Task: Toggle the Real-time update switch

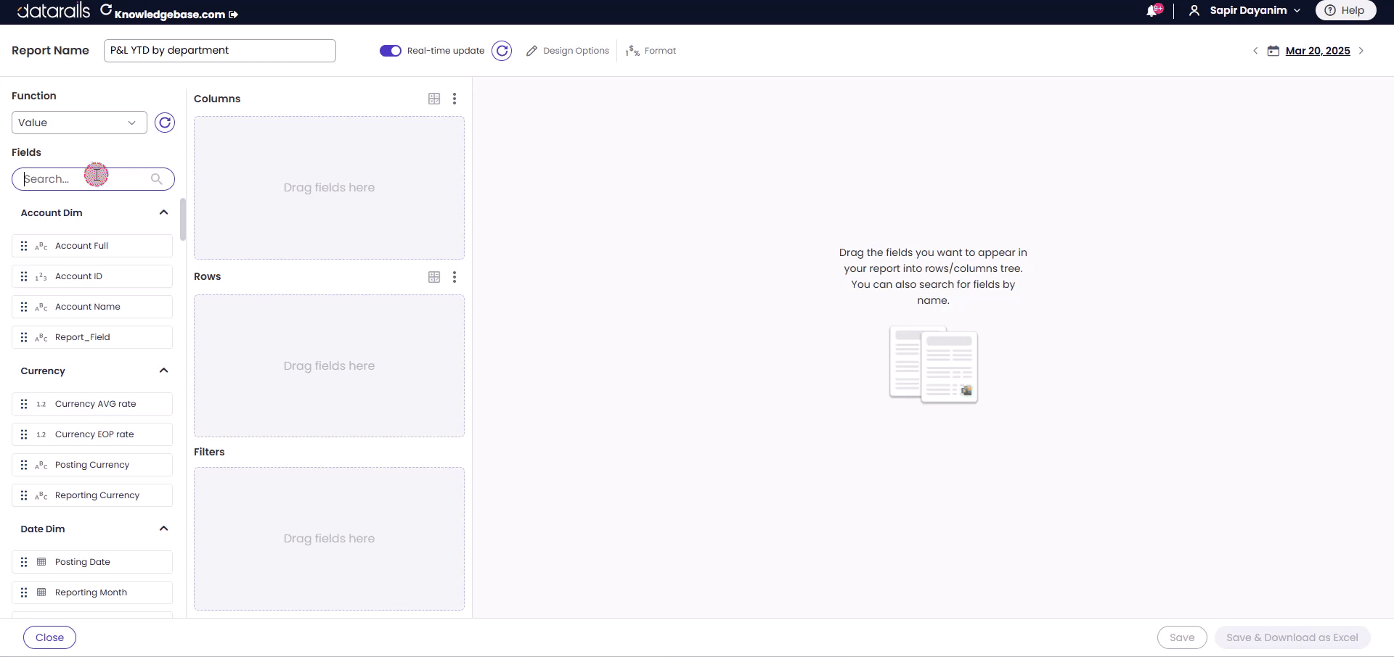Action: click(391, 51)
